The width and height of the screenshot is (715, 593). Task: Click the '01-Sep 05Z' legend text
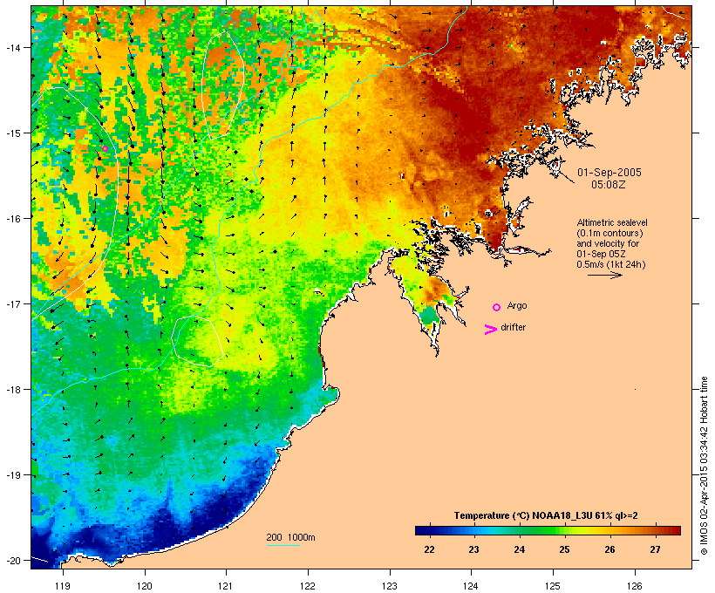601,254
